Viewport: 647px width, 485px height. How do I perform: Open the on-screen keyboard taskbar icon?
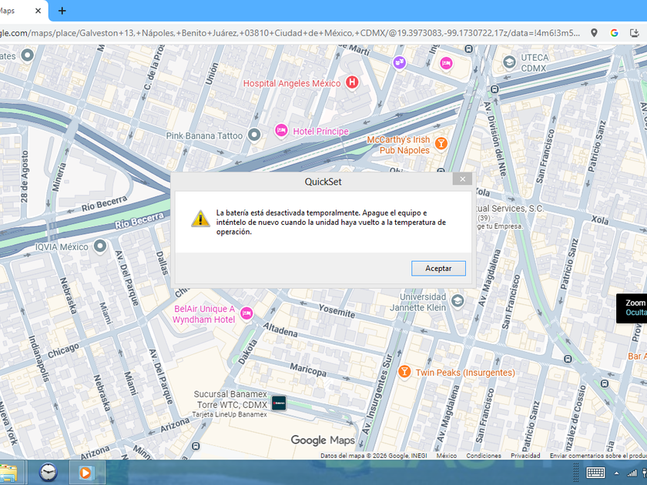[596, 473]
